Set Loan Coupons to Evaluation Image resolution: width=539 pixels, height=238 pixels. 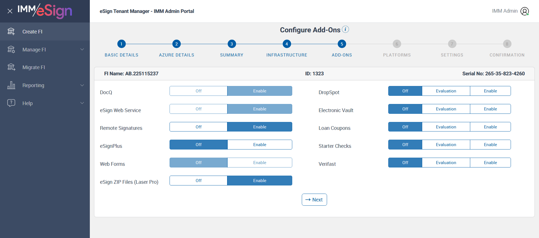(x=446, y=127)
